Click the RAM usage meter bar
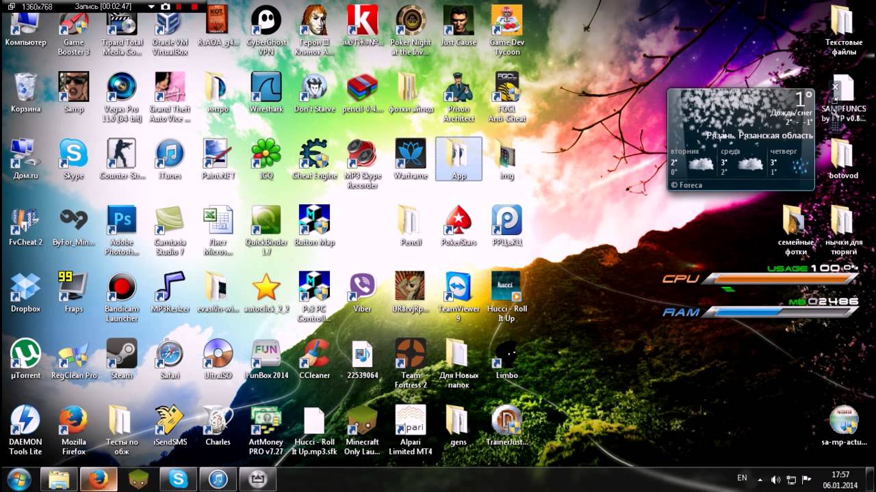The width and height of the screenshot is (876, 492). (780, 312)
